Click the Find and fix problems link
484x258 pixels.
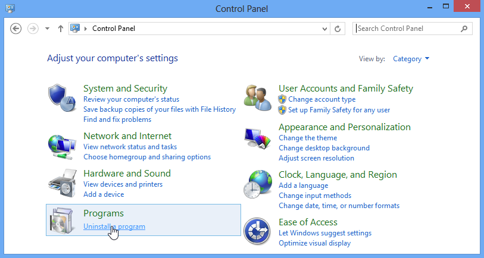coord(117,119)
